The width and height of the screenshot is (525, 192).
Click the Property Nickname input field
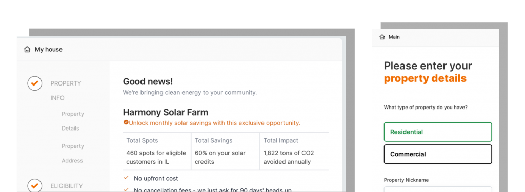[438, 189]
